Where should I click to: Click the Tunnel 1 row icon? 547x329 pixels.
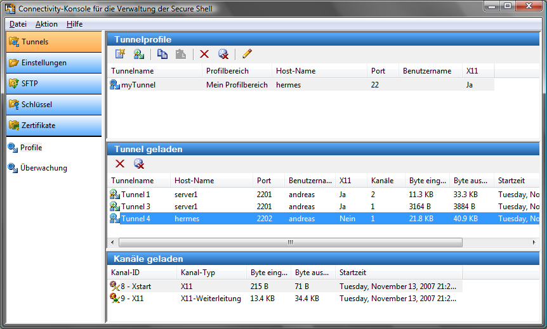tap(115, 194)
